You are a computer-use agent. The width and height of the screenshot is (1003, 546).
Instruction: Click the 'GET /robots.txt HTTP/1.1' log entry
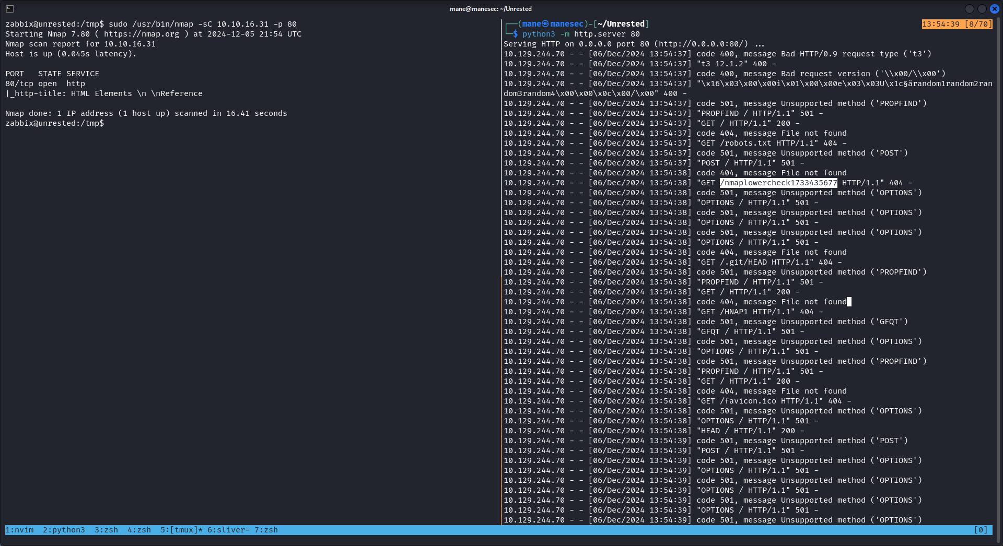click(x=675, y=143)
